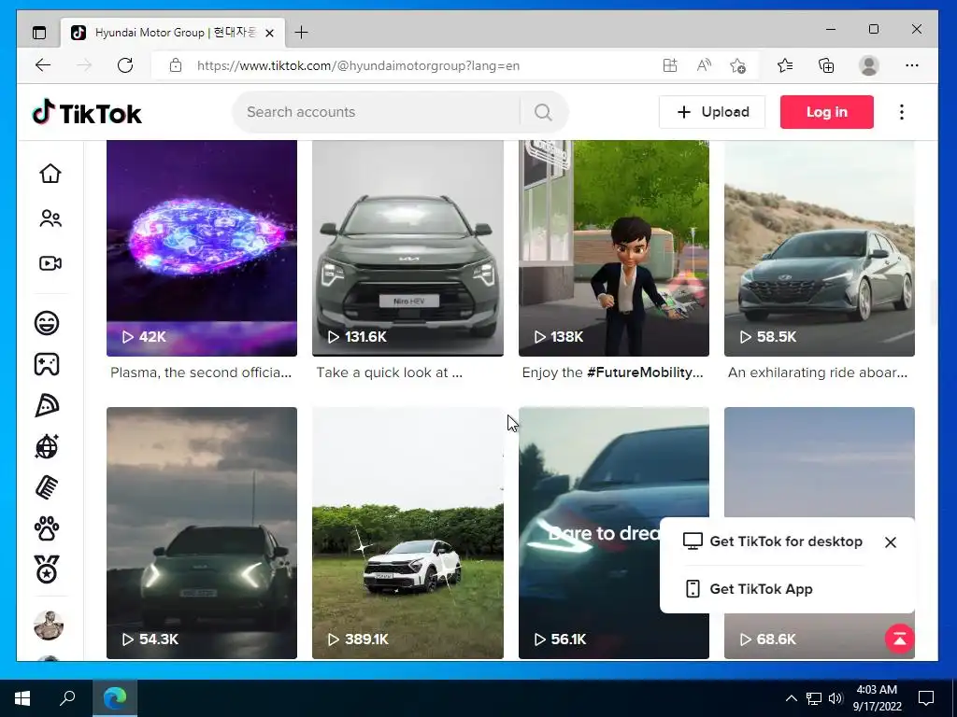Open the Niro HEV video thumbnail
The width and height of the screenshot is (957, 717).
tap(407, 248)
